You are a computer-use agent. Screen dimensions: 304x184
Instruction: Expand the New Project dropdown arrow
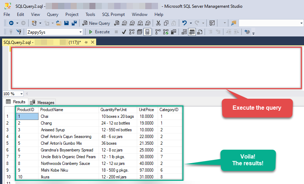pos(40,23)
